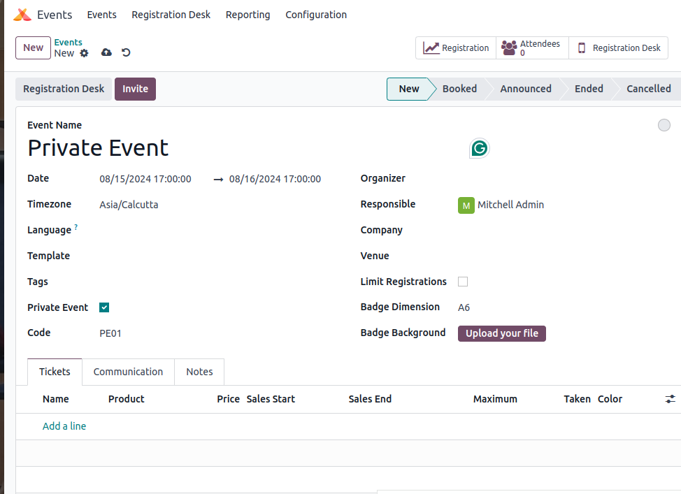681x494 pixels.
Task: Save record using the cloud upload icon
Action: pos(106,52)
